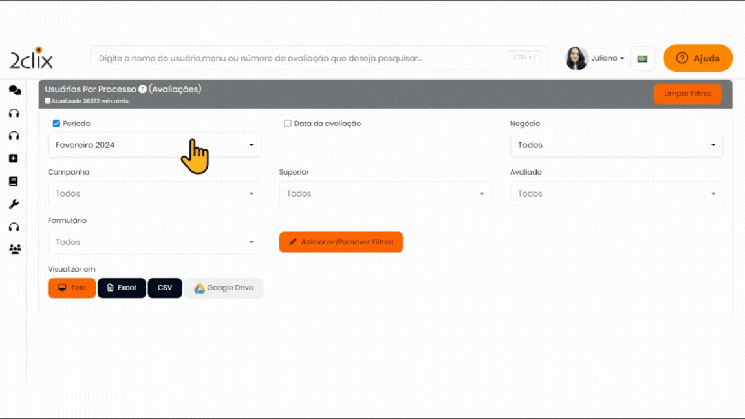Enable the Data da avaliação checkbox
Screen dimensions: 745x419
(x=288, y=124)
